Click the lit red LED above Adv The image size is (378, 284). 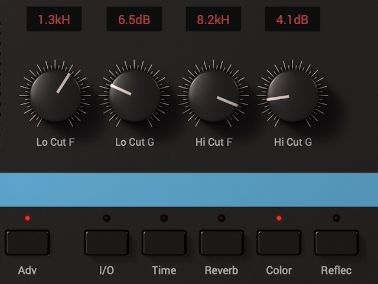point(27,218)
